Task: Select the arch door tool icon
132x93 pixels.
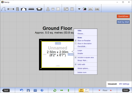Action: coord(3,9)
